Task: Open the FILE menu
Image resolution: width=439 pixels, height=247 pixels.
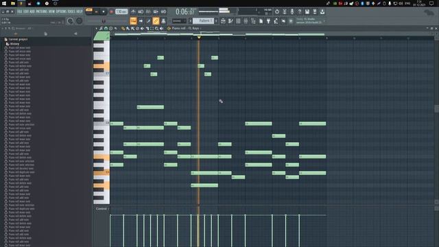Action: point(20,12)
